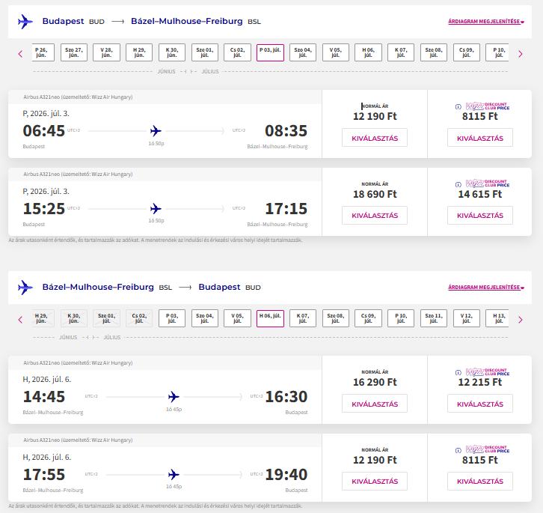Click info icon beside 14 615 Ft discount price
Screen dimensions: 543x513
tap(458, 183)
